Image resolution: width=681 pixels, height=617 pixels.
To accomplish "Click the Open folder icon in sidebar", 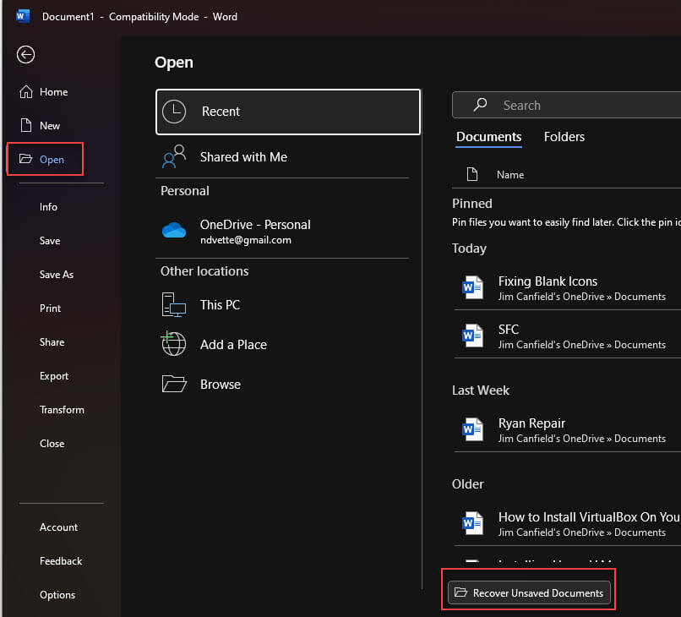I will [x=26, y=159].
